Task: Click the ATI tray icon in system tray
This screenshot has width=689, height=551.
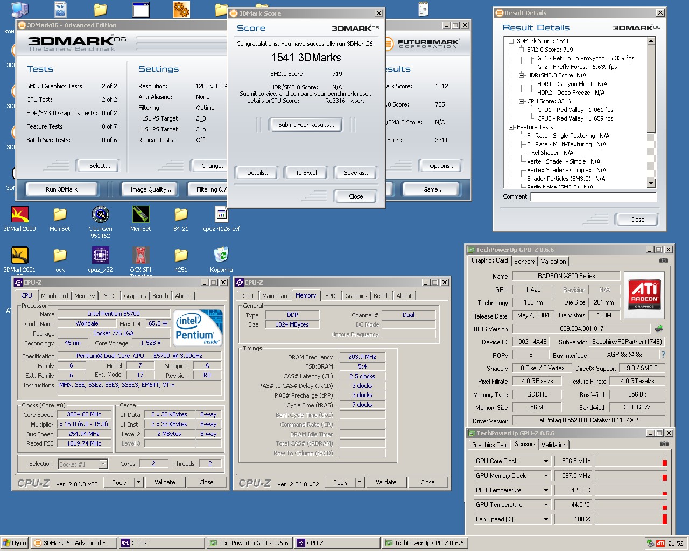Action: [x=660, y=543]
